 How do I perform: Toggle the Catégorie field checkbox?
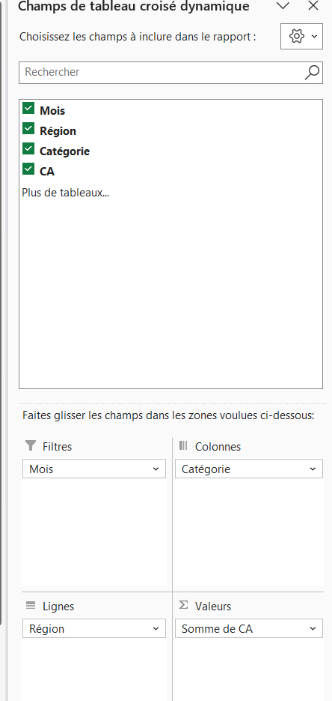pos(28,149)
